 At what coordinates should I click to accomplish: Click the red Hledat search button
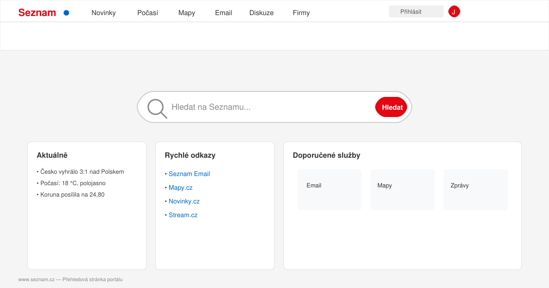(391, 107)
